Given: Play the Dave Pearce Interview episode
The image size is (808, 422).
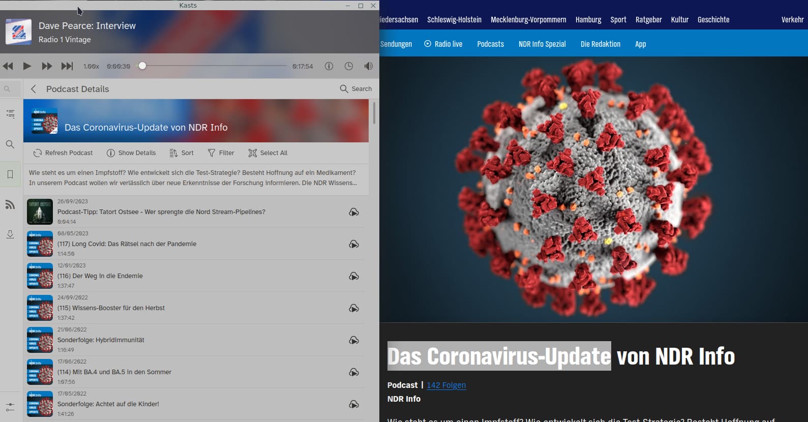Looking at the screenshot, I should tap(27, 66).
